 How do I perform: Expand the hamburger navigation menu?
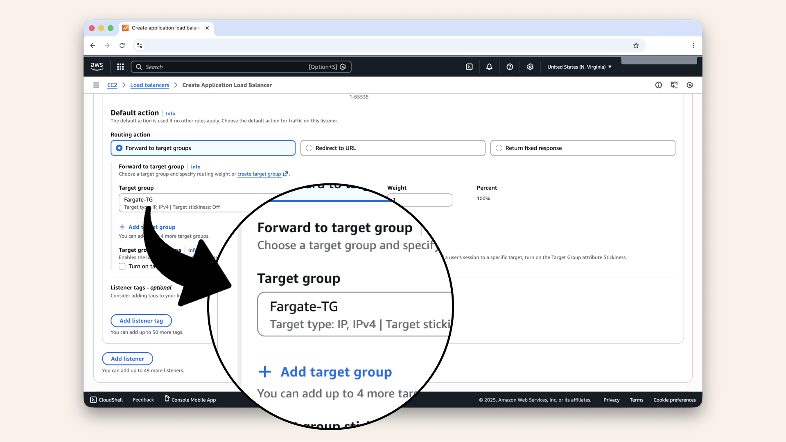pos(96,85)
